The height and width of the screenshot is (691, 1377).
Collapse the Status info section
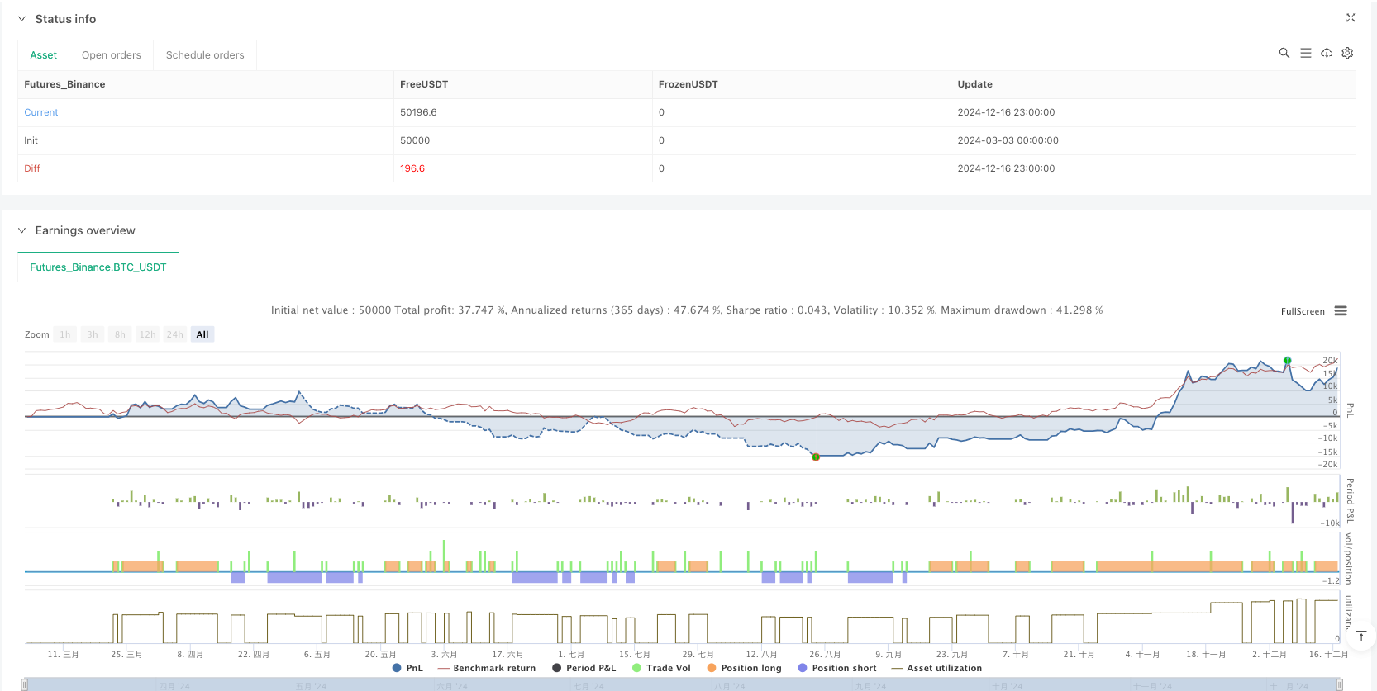[21, 19]
